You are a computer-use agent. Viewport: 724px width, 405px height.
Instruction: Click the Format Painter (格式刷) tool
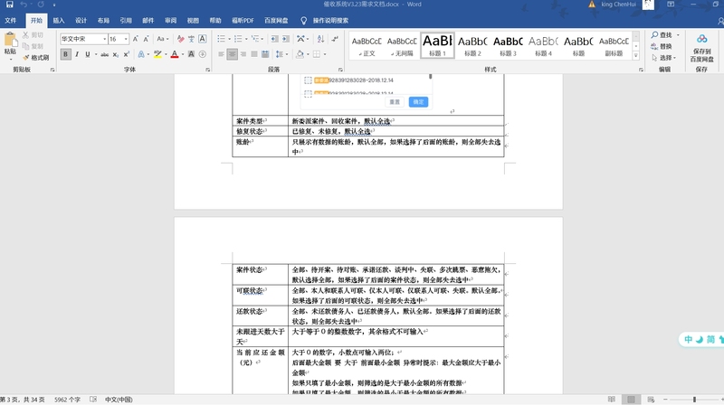[x=36, y=58]
